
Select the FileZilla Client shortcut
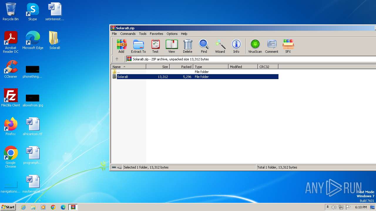coord(11,98)
